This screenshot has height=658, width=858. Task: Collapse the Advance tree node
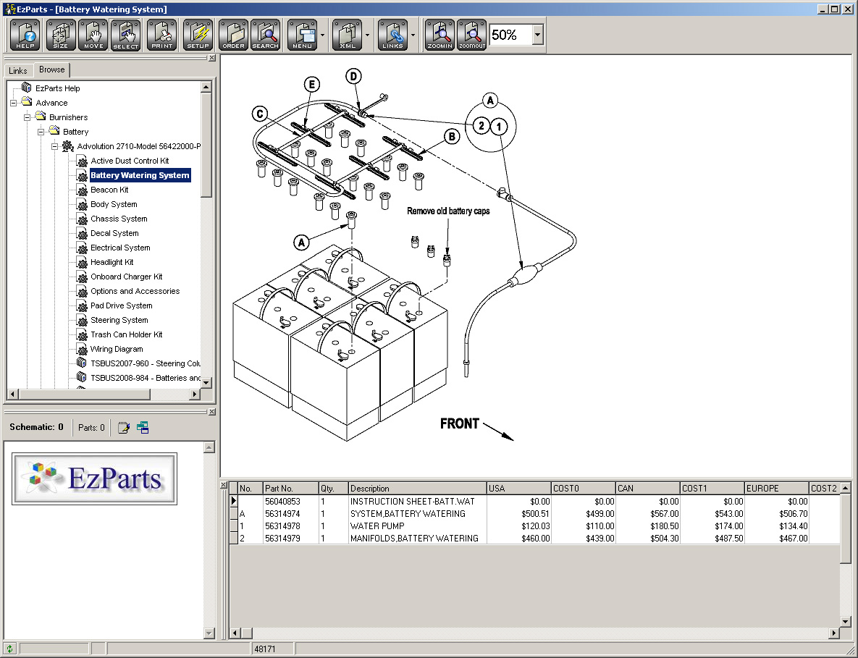(x=13, y=103)
